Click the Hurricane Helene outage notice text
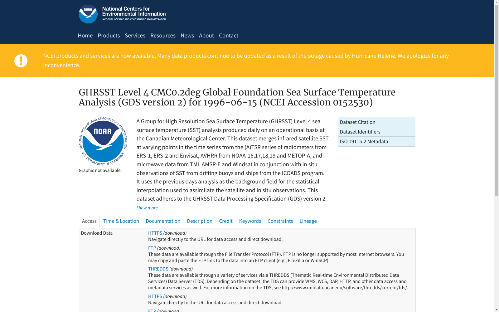The width and height of the screenshot is (499, 312). (246, 61)
